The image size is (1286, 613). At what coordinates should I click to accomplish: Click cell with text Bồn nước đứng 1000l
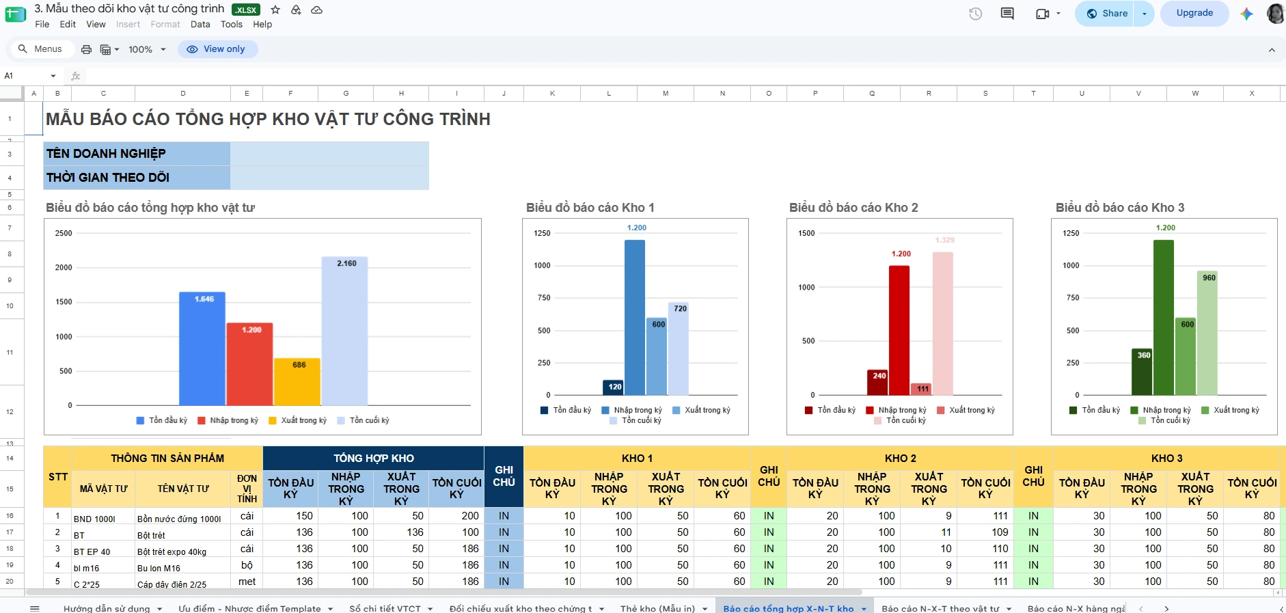tap(183, 516)
